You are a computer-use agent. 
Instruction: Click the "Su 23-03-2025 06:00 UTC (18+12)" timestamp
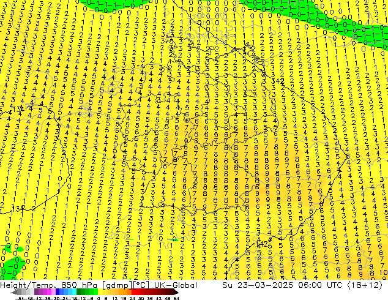click(302, 285)
